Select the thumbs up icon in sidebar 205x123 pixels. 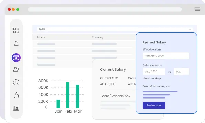tap(16, 95)
